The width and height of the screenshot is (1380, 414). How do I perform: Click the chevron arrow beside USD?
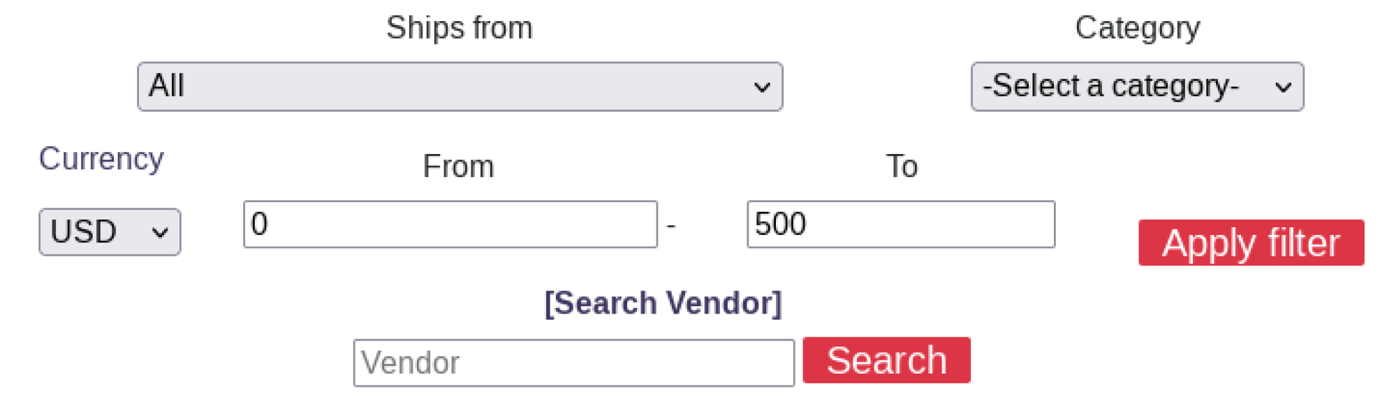pos(160,232)
